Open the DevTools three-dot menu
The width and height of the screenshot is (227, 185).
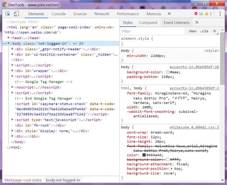[220, 14]
